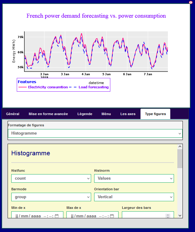Click the close icon at top-right corner
195x232 pixels.
[190, 2]
